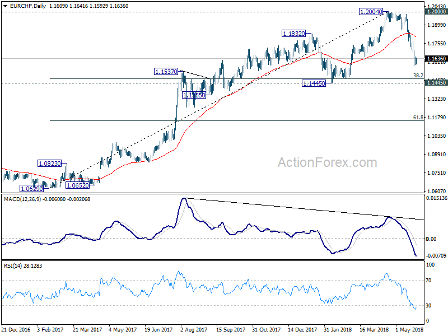This screenshot has width=448, height=336.
Task: Select the 38.2 Fibonacci level label
Action: click(x=418, y=76)
